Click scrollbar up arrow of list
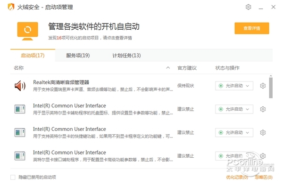The height and width of the screenshot is (186, 283). point(271,76)
